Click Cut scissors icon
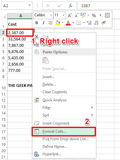 [x=37, y=37]
